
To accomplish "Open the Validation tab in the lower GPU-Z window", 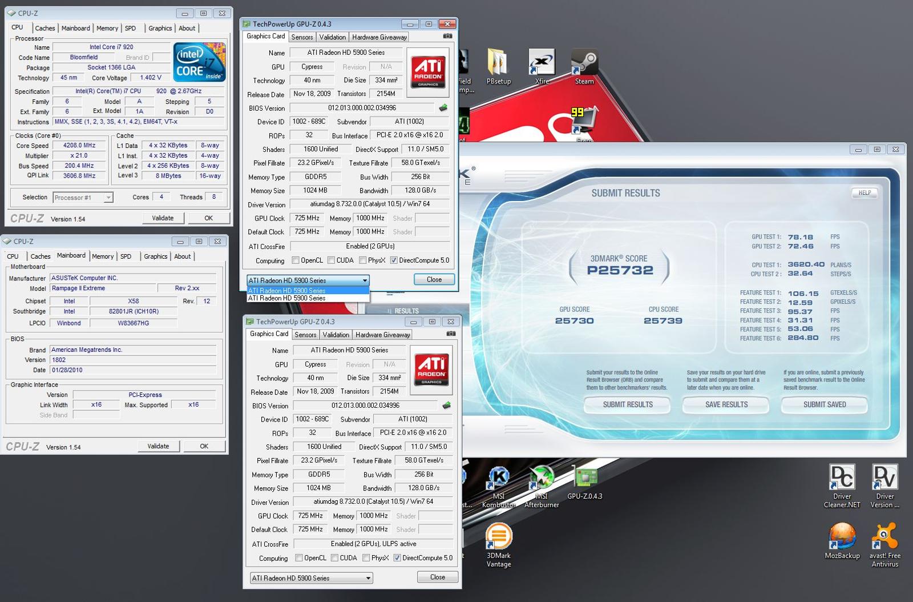I will 336,335.
